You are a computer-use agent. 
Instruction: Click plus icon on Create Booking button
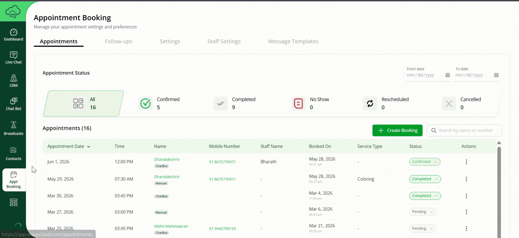[381, 130]
